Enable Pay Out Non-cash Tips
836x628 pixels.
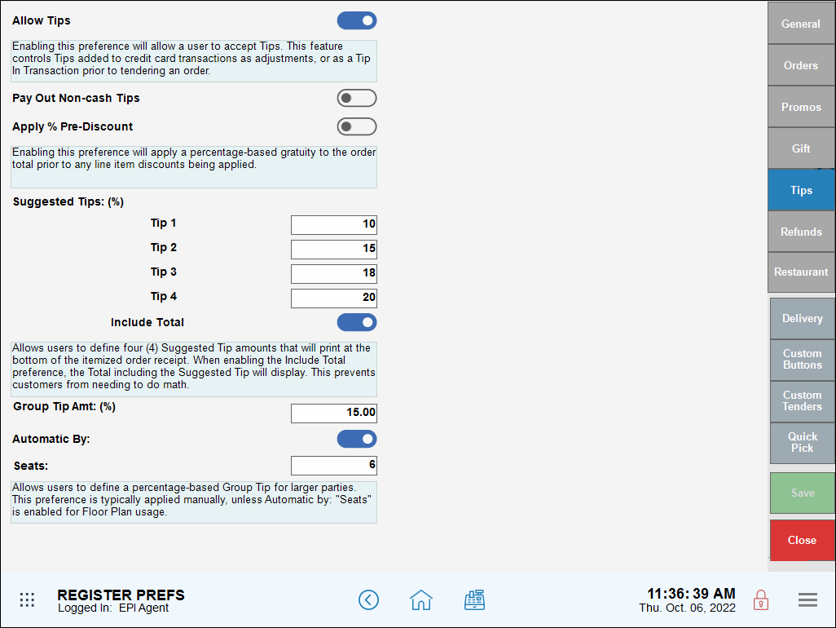tap(357, 98)
